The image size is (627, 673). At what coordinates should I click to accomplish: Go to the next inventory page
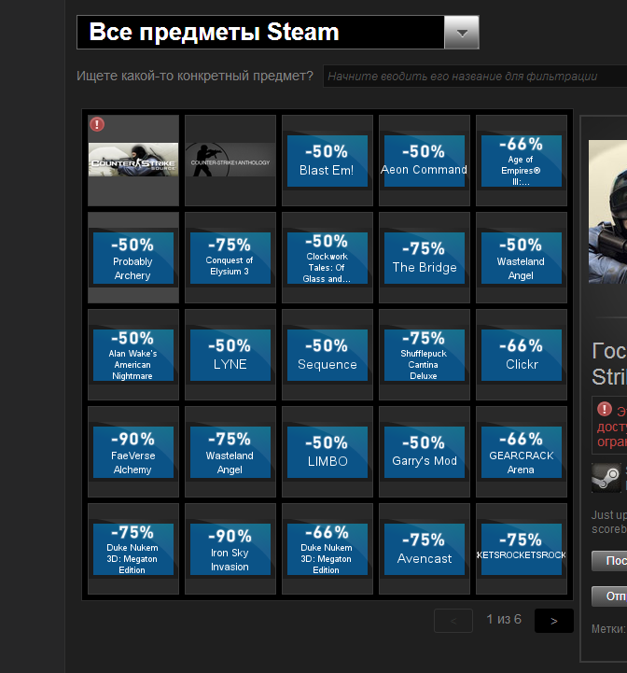tap(553, 621)
